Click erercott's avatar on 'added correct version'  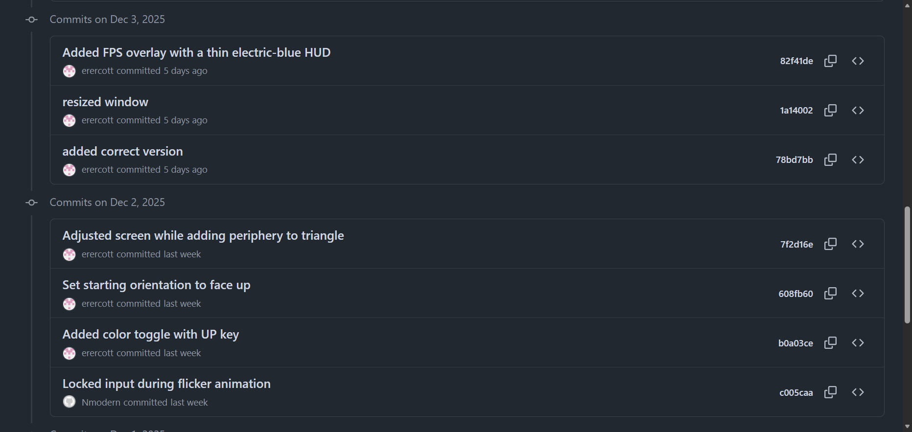click(x=70, y=170)
